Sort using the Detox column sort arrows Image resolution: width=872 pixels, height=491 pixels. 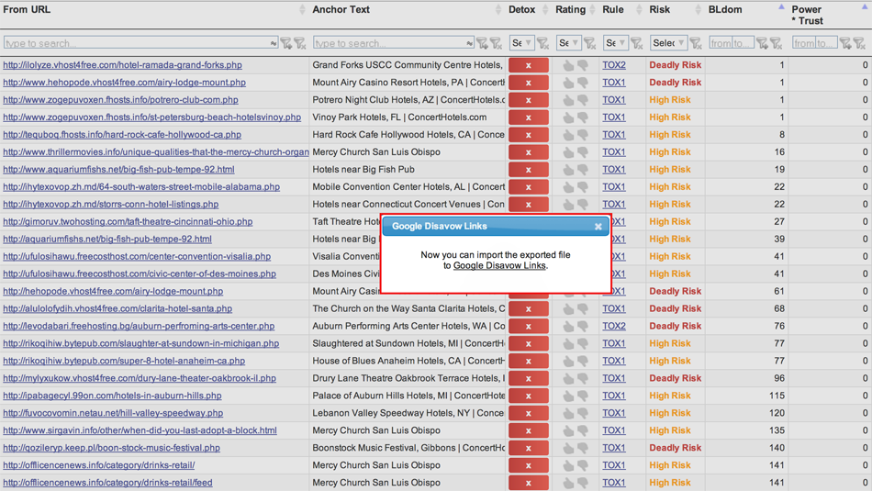point(545,9)
